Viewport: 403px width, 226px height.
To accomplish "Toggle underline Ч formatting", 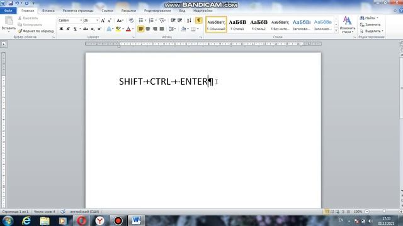I will pyautogui.click(x=75, y=29).
